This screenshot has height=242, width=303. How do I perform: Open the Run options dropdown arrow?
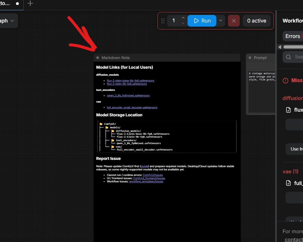tap(220, 20)
